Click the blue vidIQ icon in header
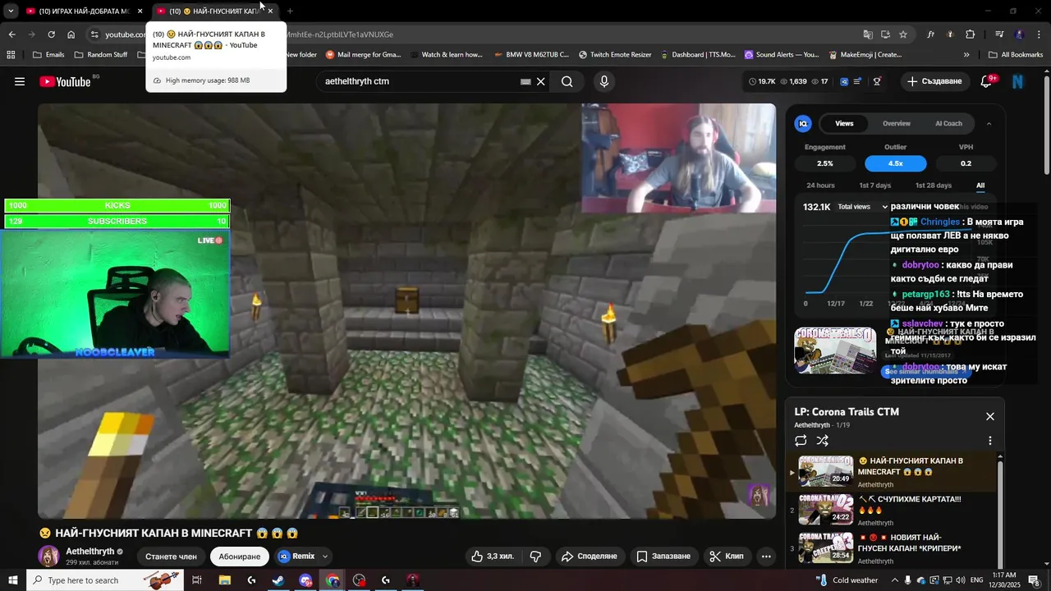Viewport: 1051px width, 591px height. point(843,81)
